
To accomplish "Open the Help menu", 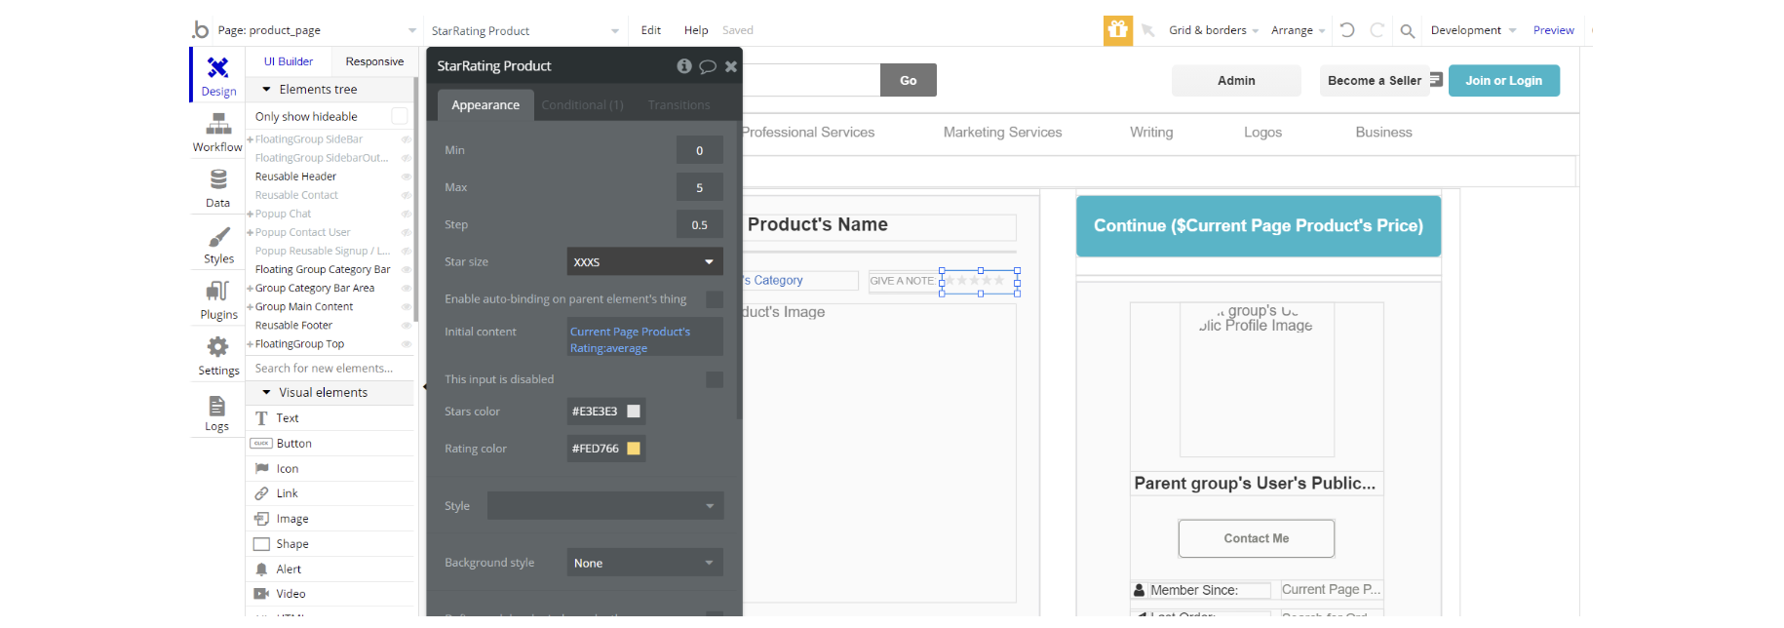I will 696,30.
